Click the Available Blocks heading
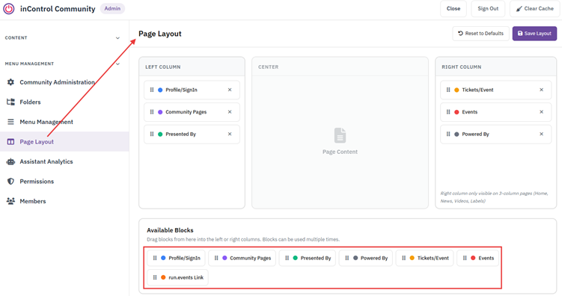Image resolution: width=562 pixels, height=296 pixels. click(x=170, y=230)
